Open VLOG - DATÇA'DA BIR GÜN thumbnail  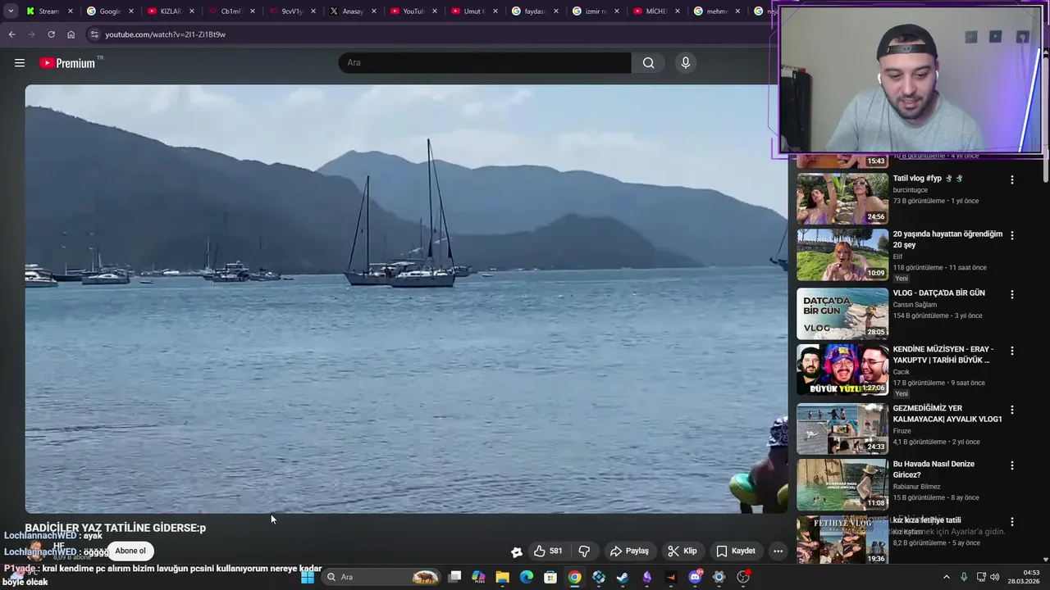pyautogui.click(x=842, y=313)
